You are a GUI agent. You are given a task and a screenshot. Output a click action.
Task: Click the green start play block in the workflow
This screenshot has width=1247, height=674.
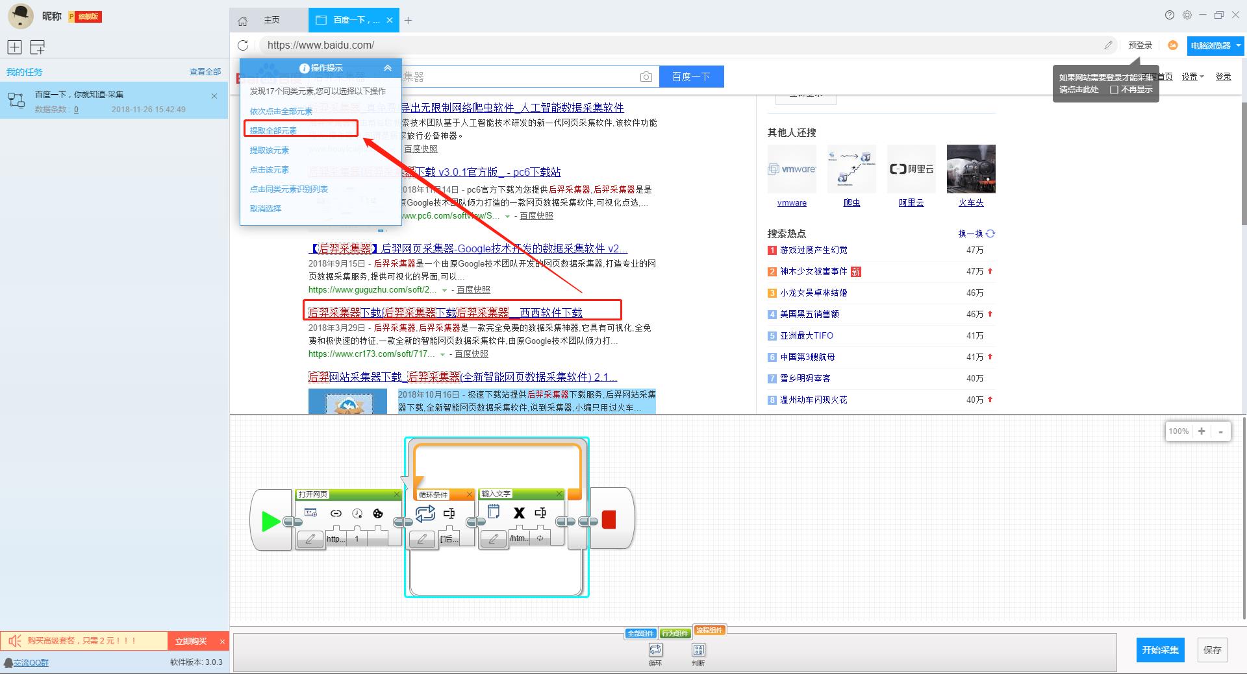click(271, 521)
